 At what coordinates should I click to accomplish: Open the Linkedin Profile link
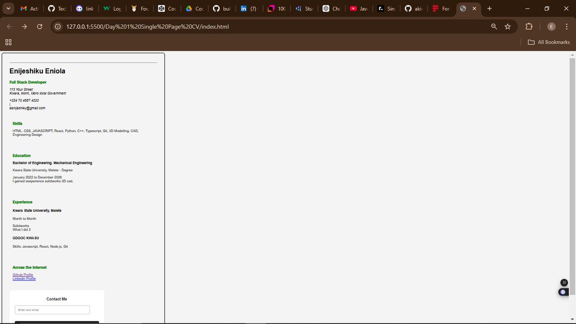[x=24, y=278]
